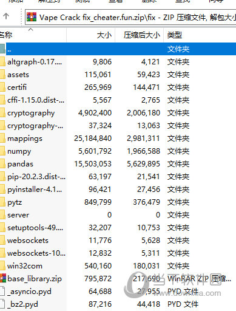Image resolution: width=236 pixels, height=311 pixels.
Task: Click the size 64,688 of _asyncio.pyd
Action: tap(100, 292)
